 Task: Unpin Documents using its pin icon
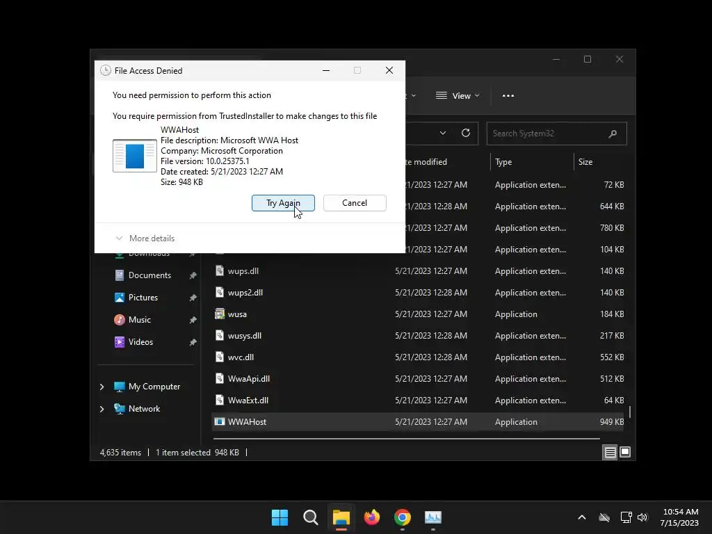193,275
